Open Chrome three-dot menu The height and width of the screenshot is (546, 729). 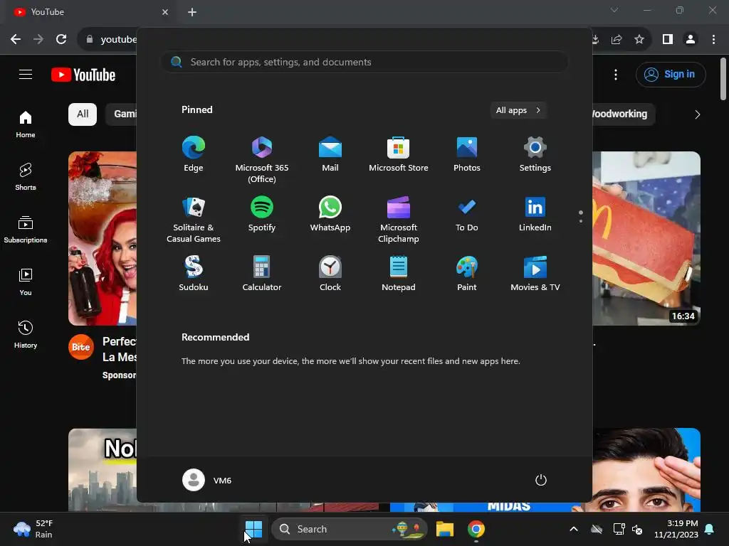point(713,40)
